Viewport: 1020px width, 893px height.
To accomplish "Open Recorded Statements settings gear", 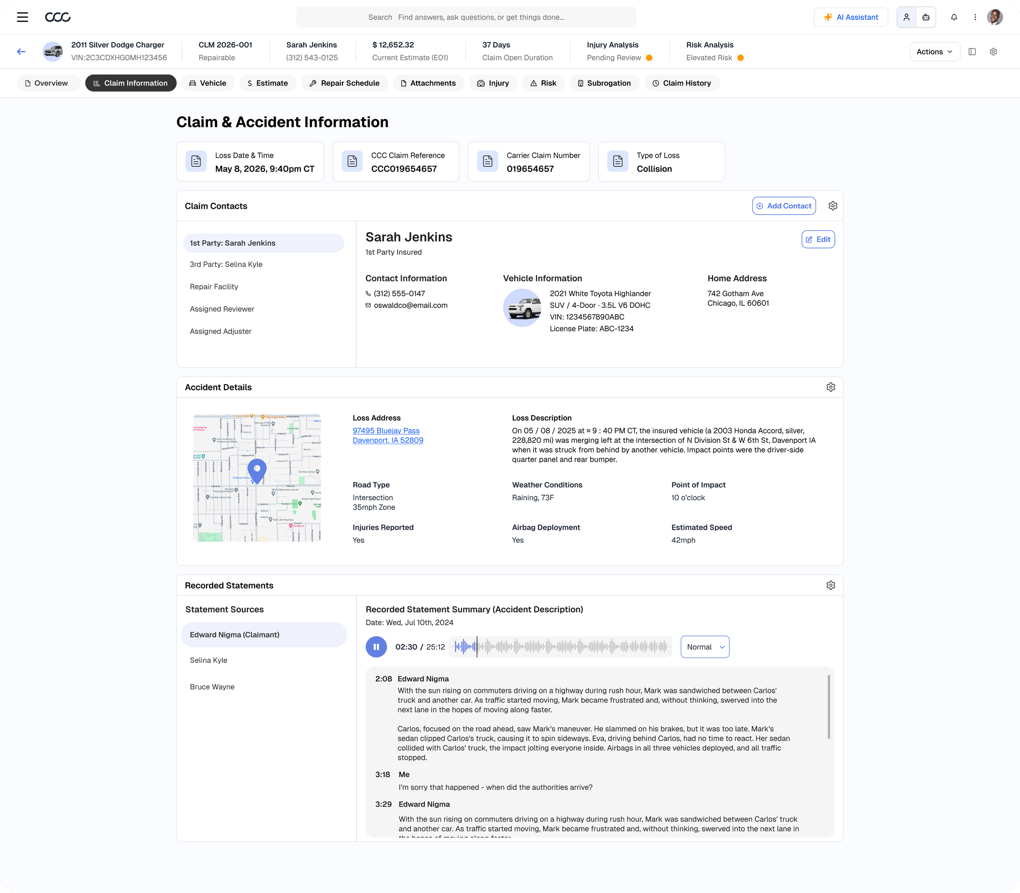I will pos(831,585).
